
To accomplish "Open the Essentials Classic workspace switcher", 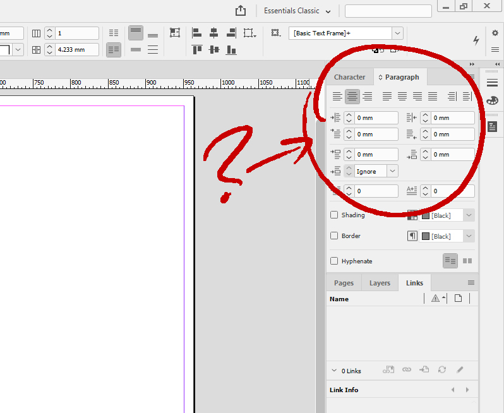I will 297,11.
